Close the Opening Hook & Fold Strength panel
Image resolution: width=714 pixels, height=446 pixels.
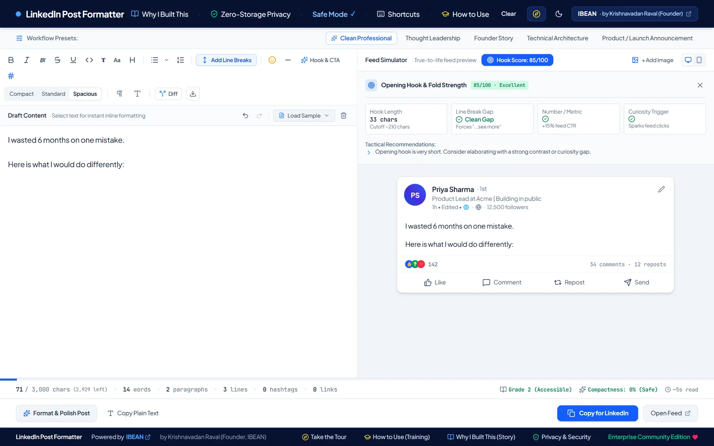700,85
